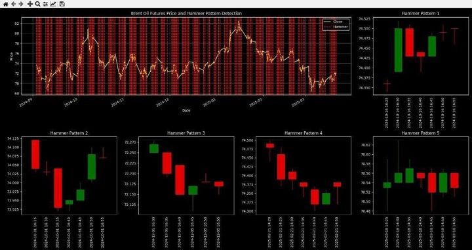The height and width of the screenshot is (250, 472).
Task: Click the '2024-09' tick label on the main chart
Action: pyautogui.click(x=25, y=102)
